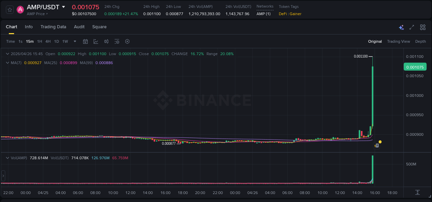The height and width of the screenshot is (202, 432).
Task: Toggle the favorite star for AMP/USDT
Action: [9, 9]
